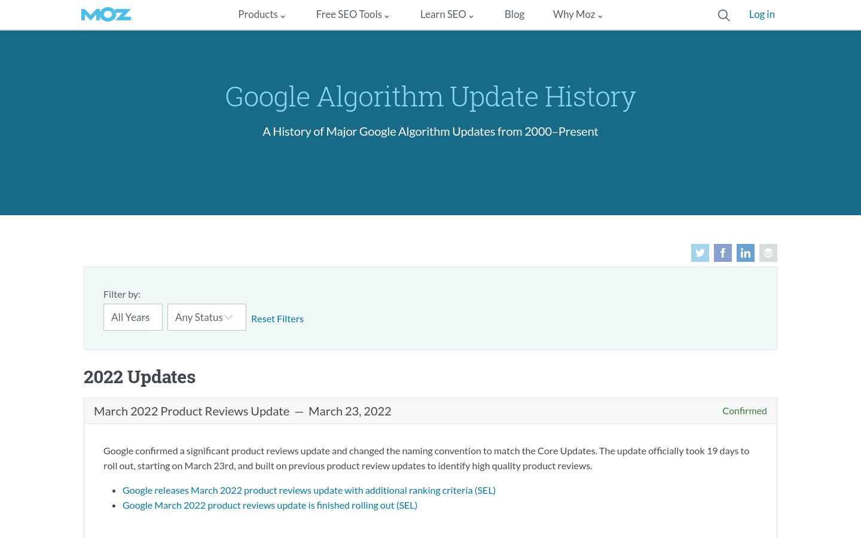This screenshot has height=538, width=861.
Task: Open the Products menu
Action: click(261, 14)
